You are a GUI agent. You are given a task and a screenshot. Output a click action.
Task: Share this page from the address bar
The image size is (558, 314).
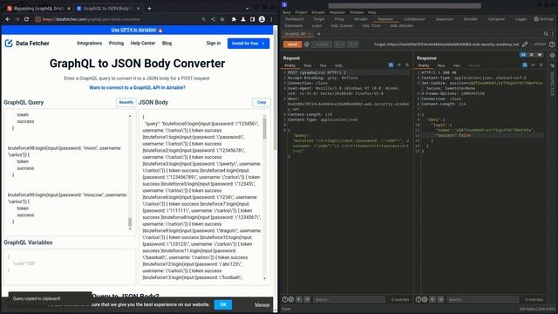pos(213,19)
